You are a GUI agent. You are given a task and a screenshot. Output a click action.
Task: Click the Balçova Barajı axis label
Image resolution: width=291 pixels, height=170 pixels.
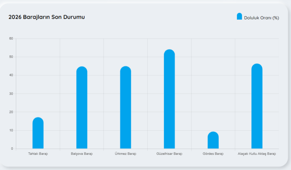82,154
